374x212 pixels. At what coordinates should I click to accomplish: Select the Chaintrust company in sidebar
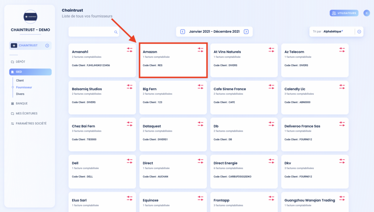(30, 46)
